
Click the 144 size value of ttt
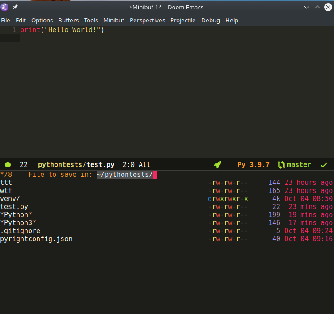(274, 183)
